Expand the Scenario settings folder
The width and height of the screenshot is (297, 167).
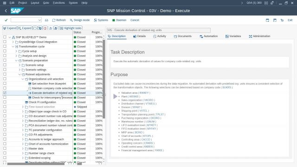click(19, 70)
